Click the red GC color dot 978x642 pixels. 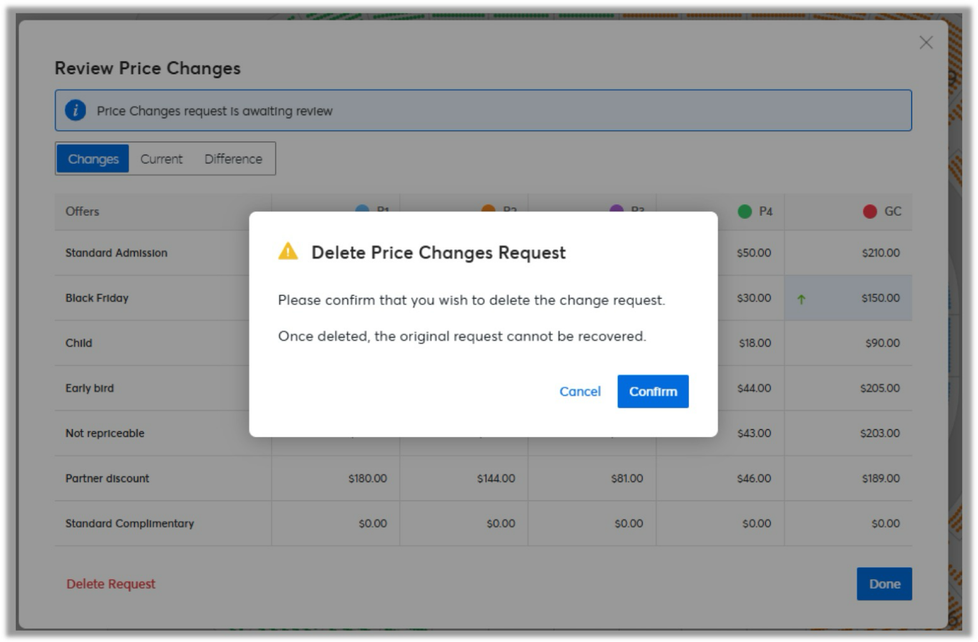coord(869,211)
